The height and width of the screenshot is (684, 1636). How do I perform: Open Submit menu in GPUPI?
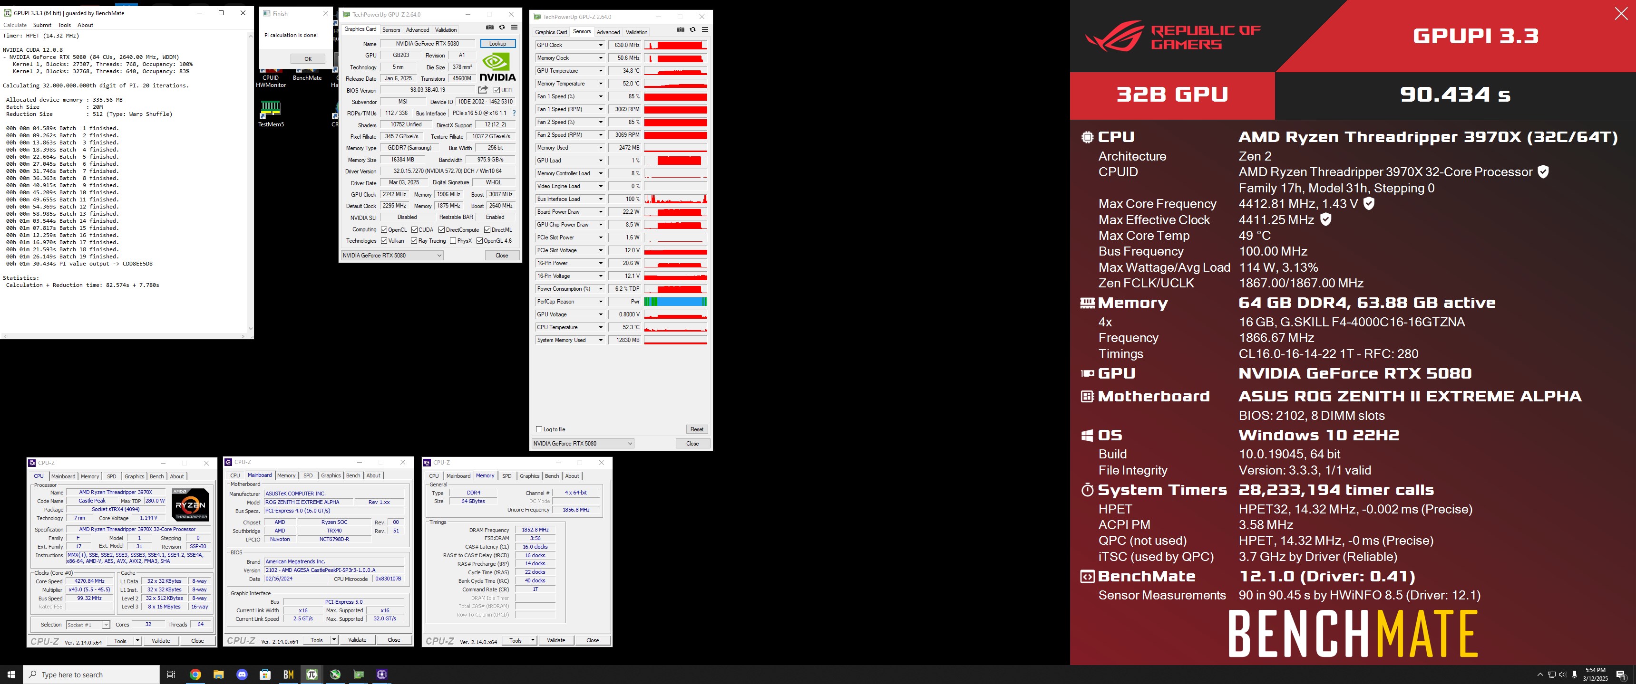[42, 25]
